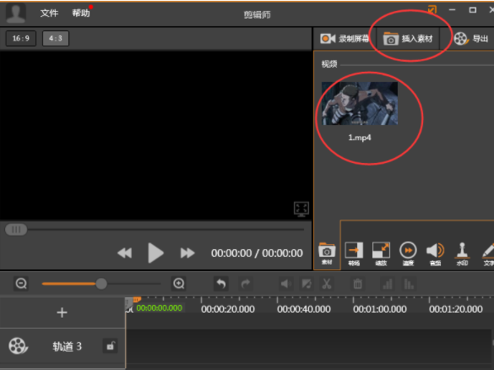This screenshot has width=494, height=370.
Task: Open the 帮助 menu
Action: [x=81, y=14]
